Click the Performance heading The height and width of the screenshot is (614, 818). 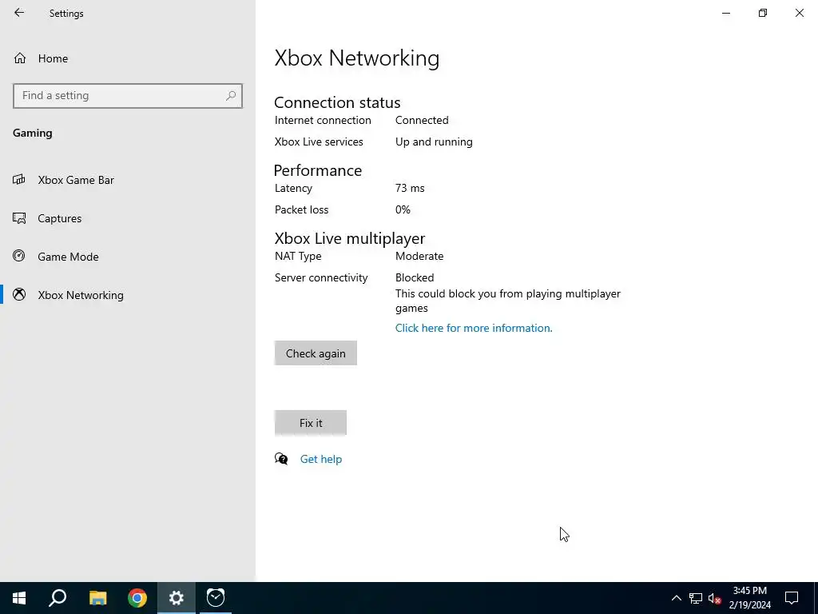(x=318, y=170)
